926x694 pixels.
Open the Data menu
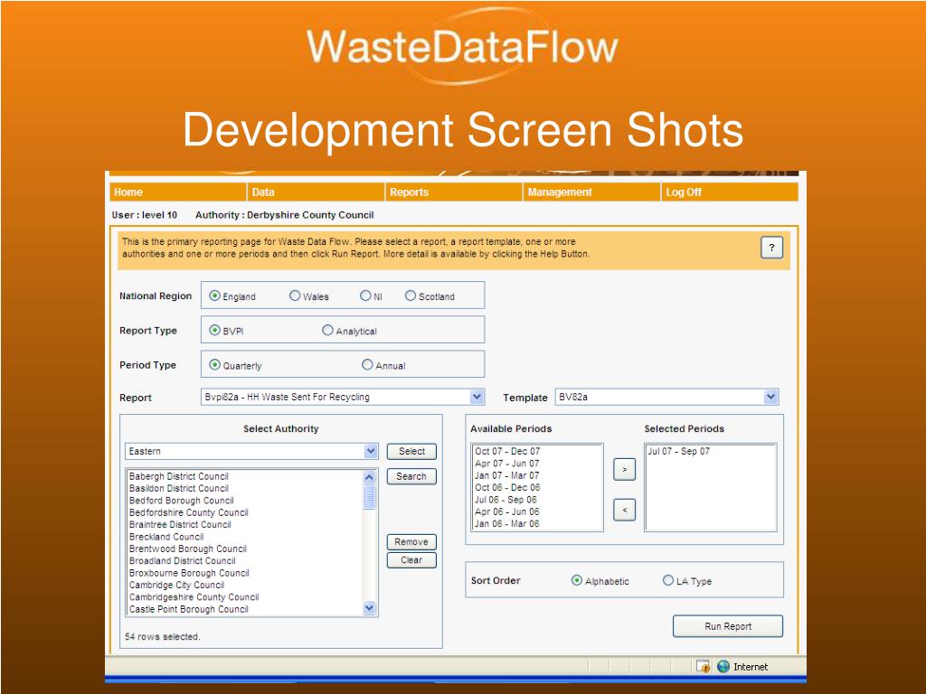click(x=316, y=192)
